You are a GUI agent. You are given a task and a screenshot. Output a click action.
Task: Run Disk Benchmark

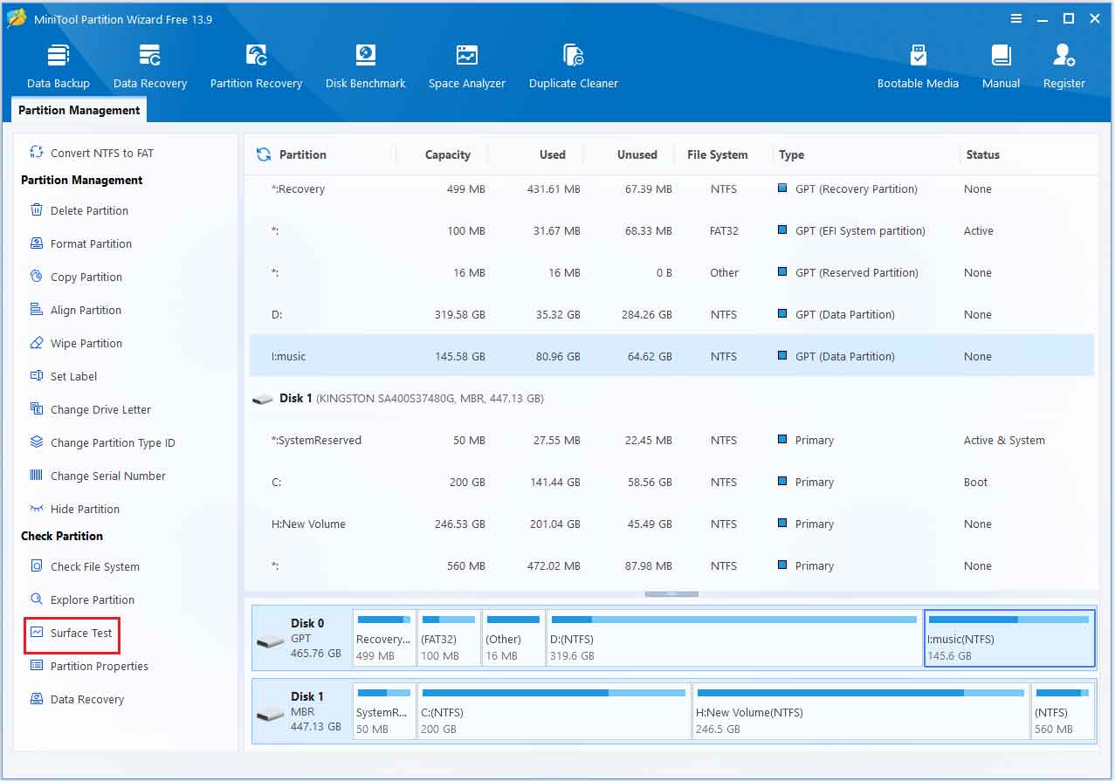pos(365,66)
